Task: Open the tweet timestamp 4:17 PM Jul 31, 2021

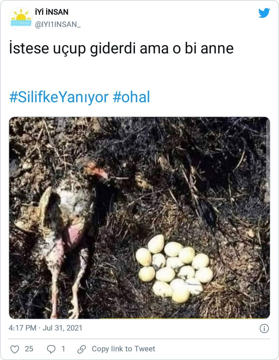Action: pos(45,328)
